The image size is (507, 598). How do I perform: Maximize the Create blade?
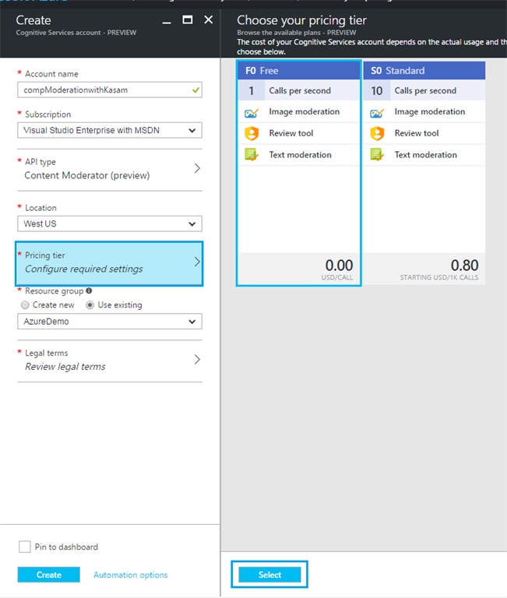188,19
